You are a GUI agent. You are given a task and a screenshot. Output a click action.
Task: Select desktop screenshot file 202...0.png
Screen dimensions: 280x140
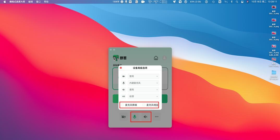274,36
